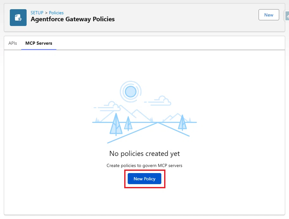289x219 pixels.
Task: Open the SETUP breadcrumb link
Action: click(37, 13)
